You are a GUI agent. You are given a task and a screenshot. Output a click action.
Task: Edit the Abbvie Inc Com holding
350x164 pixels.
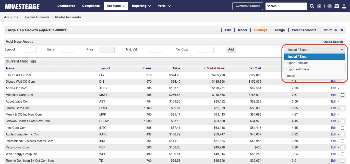point(333,88)
